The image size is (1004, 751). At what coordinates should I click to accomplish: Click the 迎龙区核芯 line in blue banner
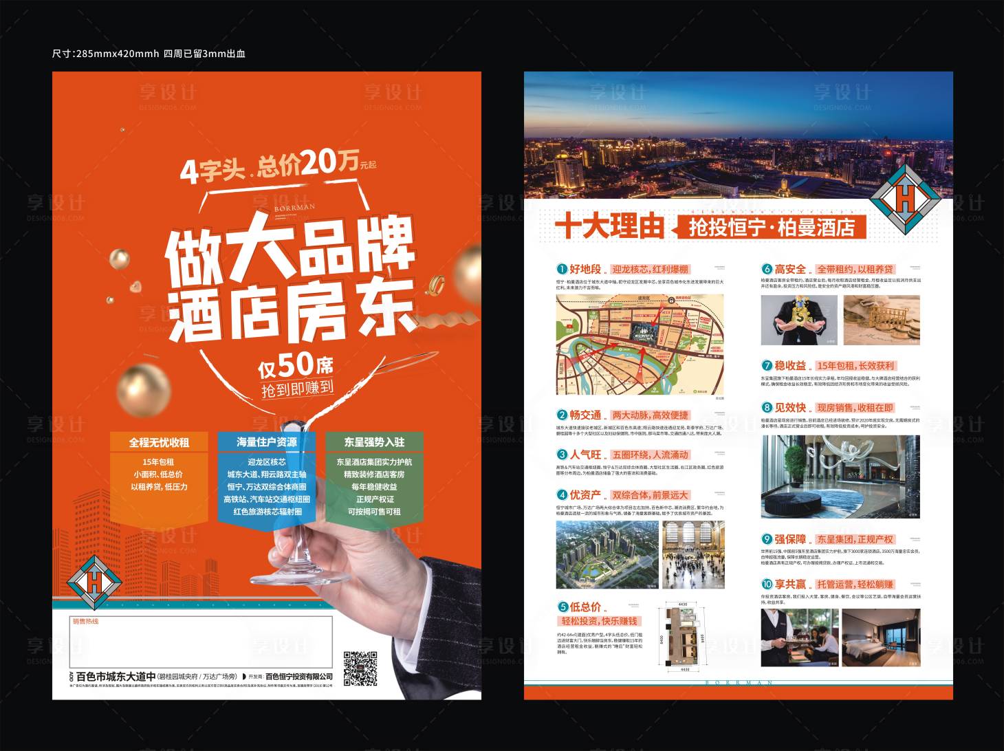tap(267, 462)
